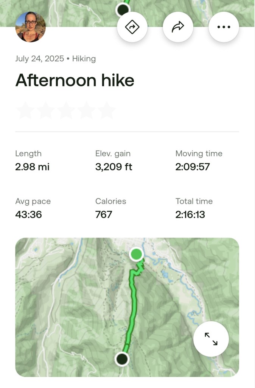The height and width of the screenshot is (388, 255).
Task: Give the hike four stars
Action: click(86, 111)
